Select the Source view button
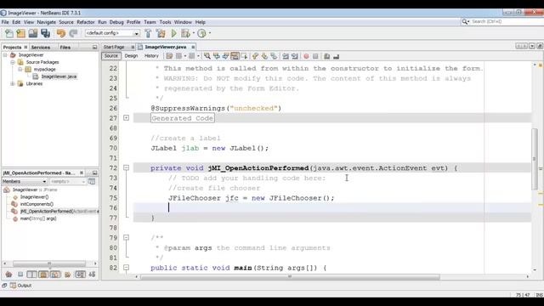The image size is (544, 306). click(x=111, y=56)
